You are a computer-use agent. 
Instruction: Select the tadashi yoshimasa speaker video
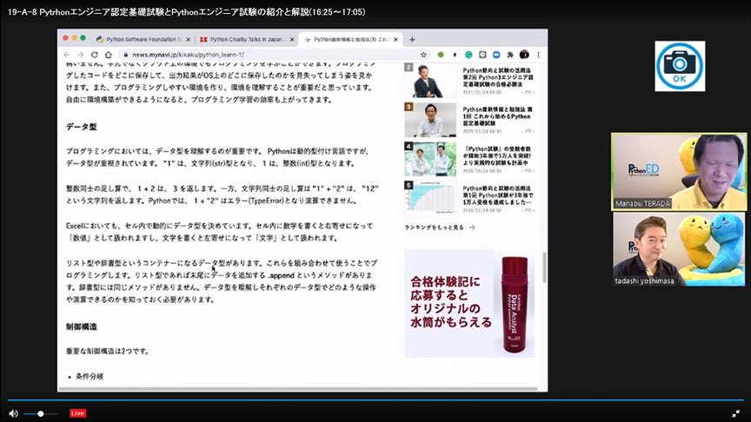679,249
